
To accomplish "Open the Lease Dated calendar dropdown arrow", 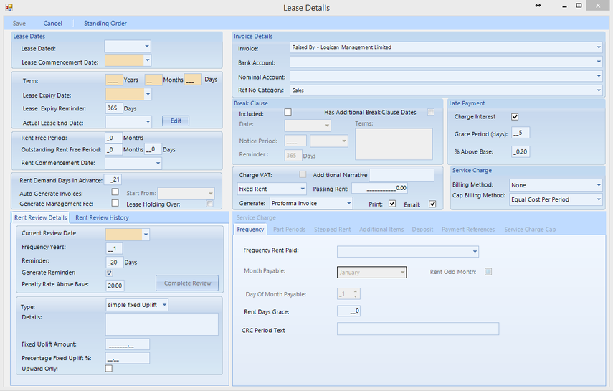I will [x=146, y=47].
